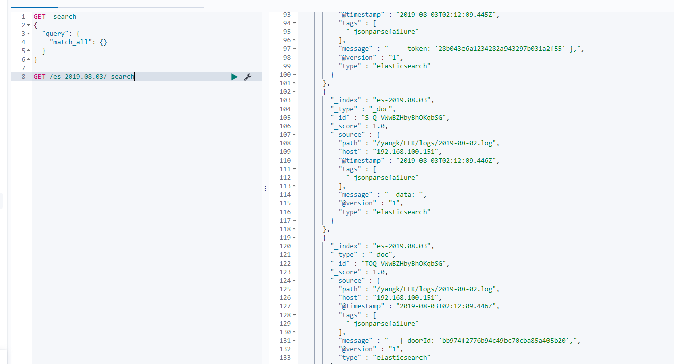Collapse the hit object at line 102
The width and height of the screenshot is (674, 364).
(294, 91)
